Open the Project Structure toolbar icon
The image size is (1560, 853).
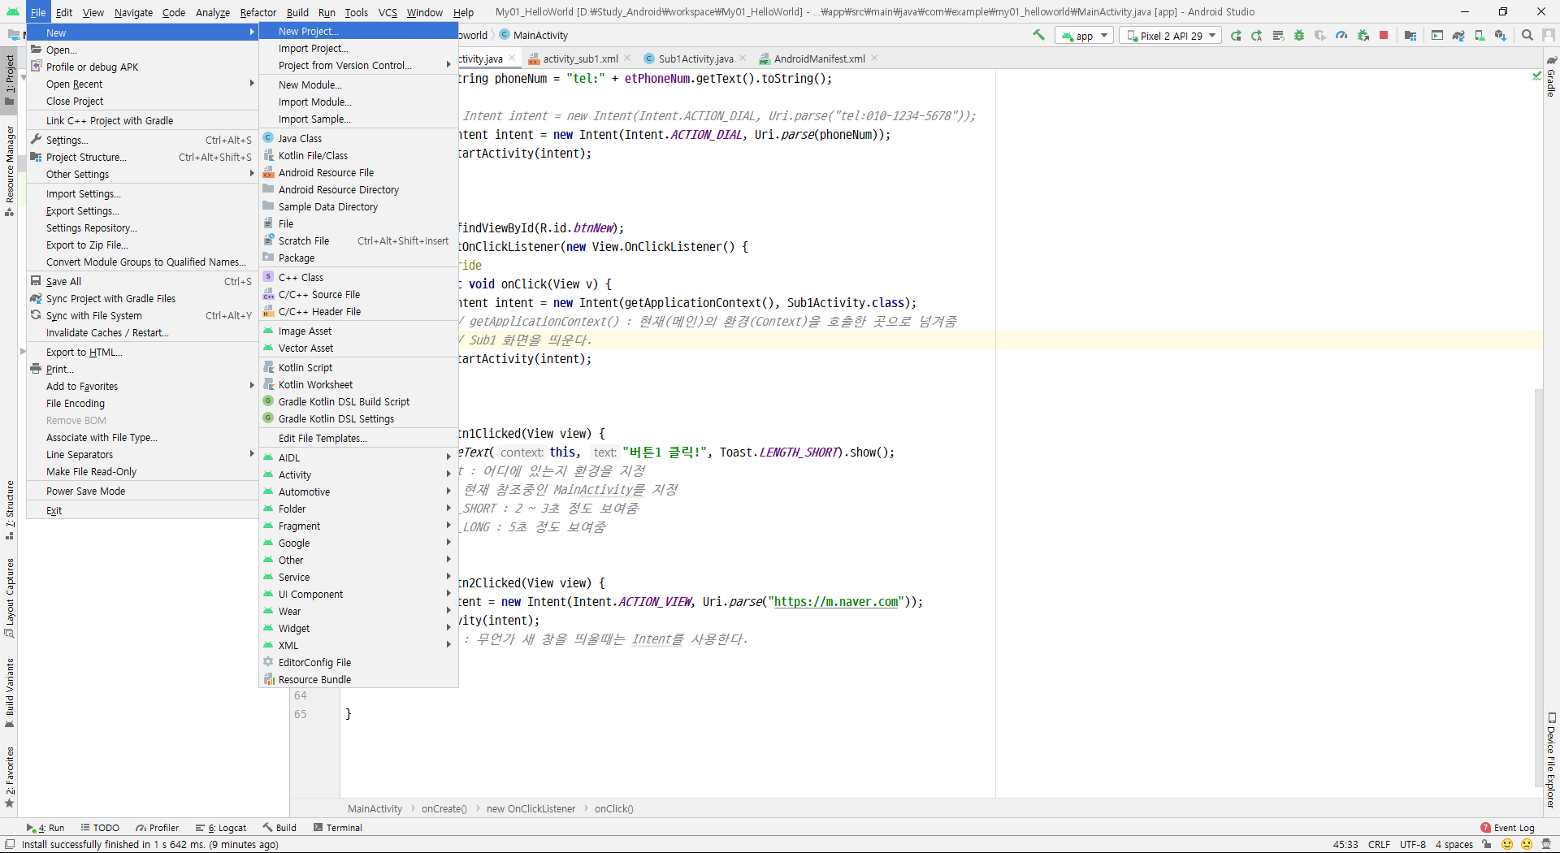pyautogui.click(x=1410, y=35)
